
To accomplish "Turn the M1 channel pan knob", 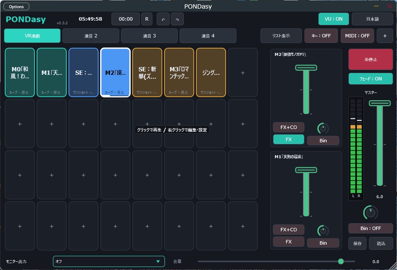I will pos(323,230).
